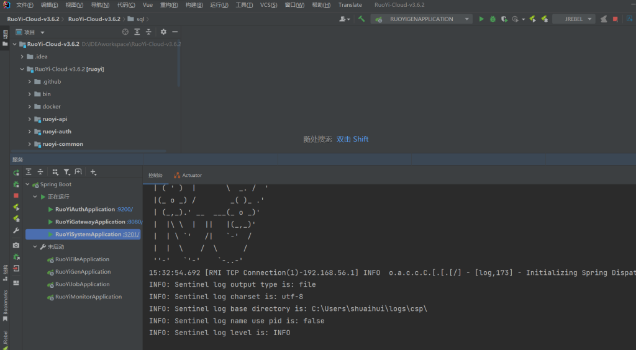The height and width of the screenshot is (350, 636).
Task: Expand the ruoyi-auth folder
Action: tap(29, 132)
